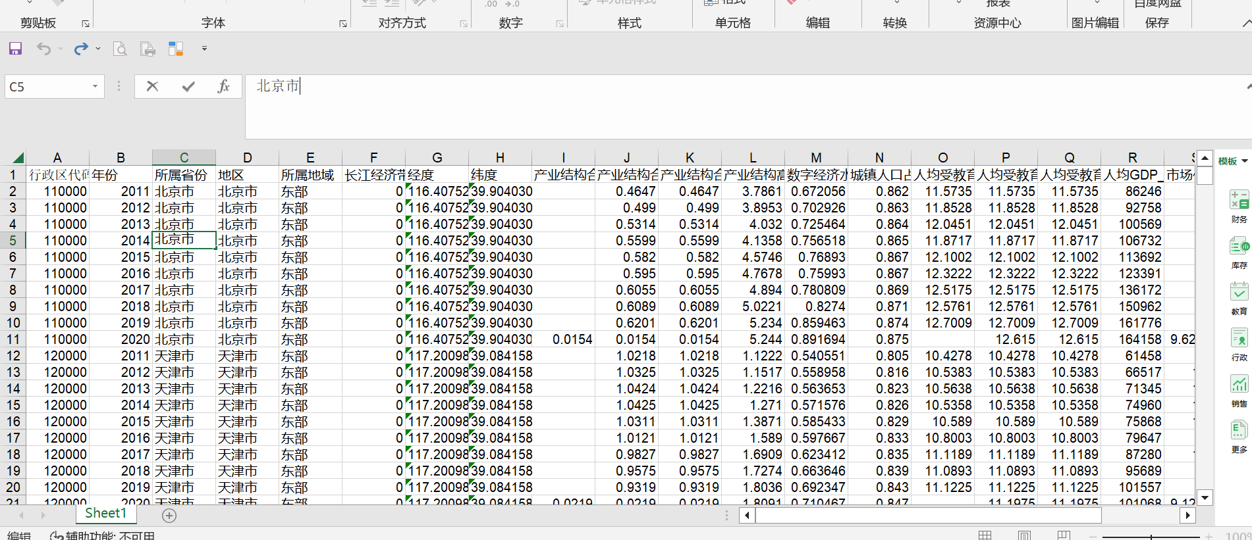Screen dimensions: 1252x540
Task: Click the Select All corner triangle
Action: tap(18, 158)
